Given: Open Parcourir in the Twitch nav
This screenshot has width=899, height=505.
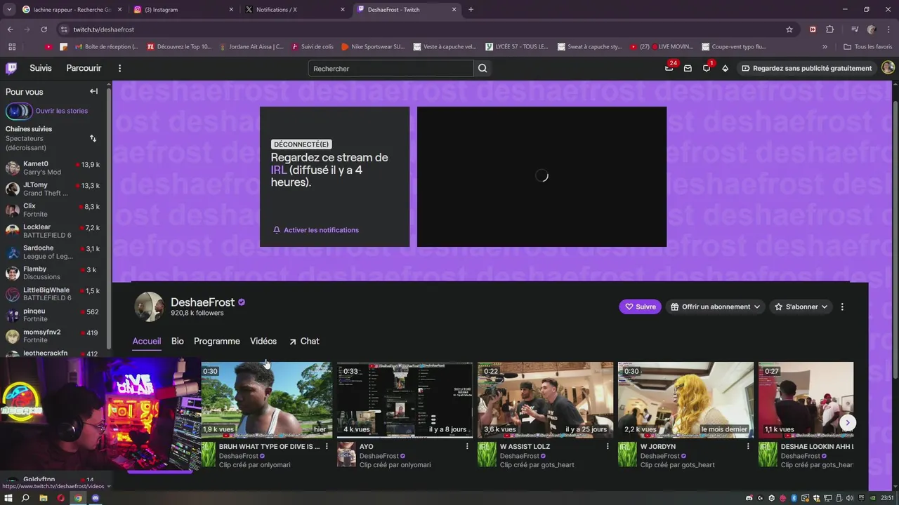Looking at the screenshot, I should [x=84, y=68].
